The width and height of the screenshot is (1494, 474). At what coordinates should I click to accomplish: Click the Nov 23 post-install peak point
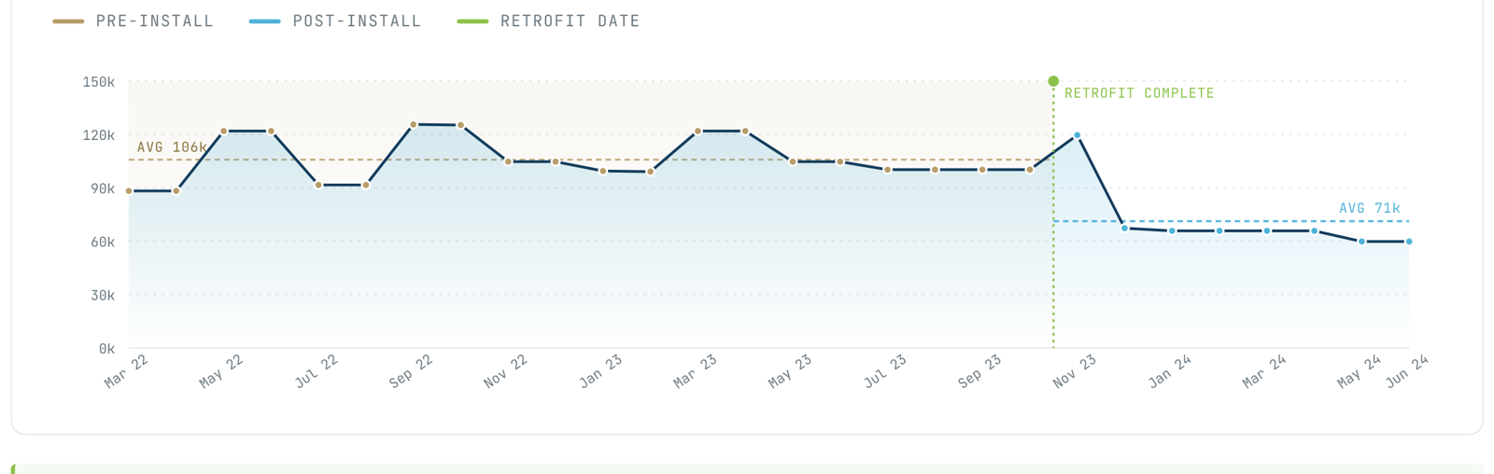[x=1078, y=135]
